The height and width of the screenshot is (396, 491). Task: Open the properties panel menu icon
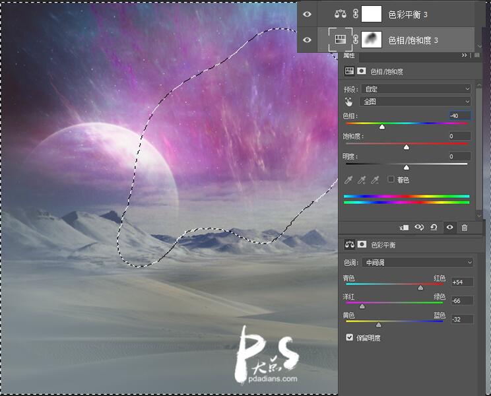pyautogui.click(x=477, y=55)
